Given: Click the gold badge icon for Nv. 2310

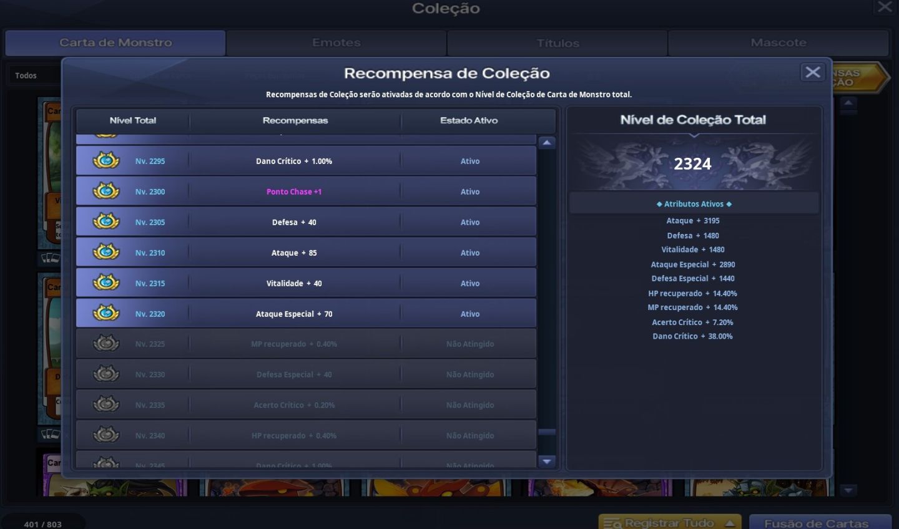Looking at the screenshot, I should [x=106, y=253].
